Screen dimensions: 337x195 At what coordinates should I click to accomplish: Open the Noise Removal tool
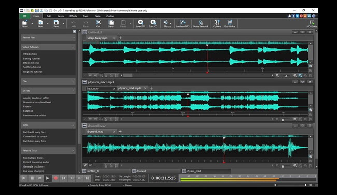[x=201, y=23]
